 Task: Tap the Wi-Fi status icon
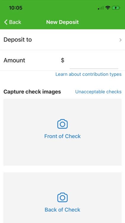pos(108,8)
